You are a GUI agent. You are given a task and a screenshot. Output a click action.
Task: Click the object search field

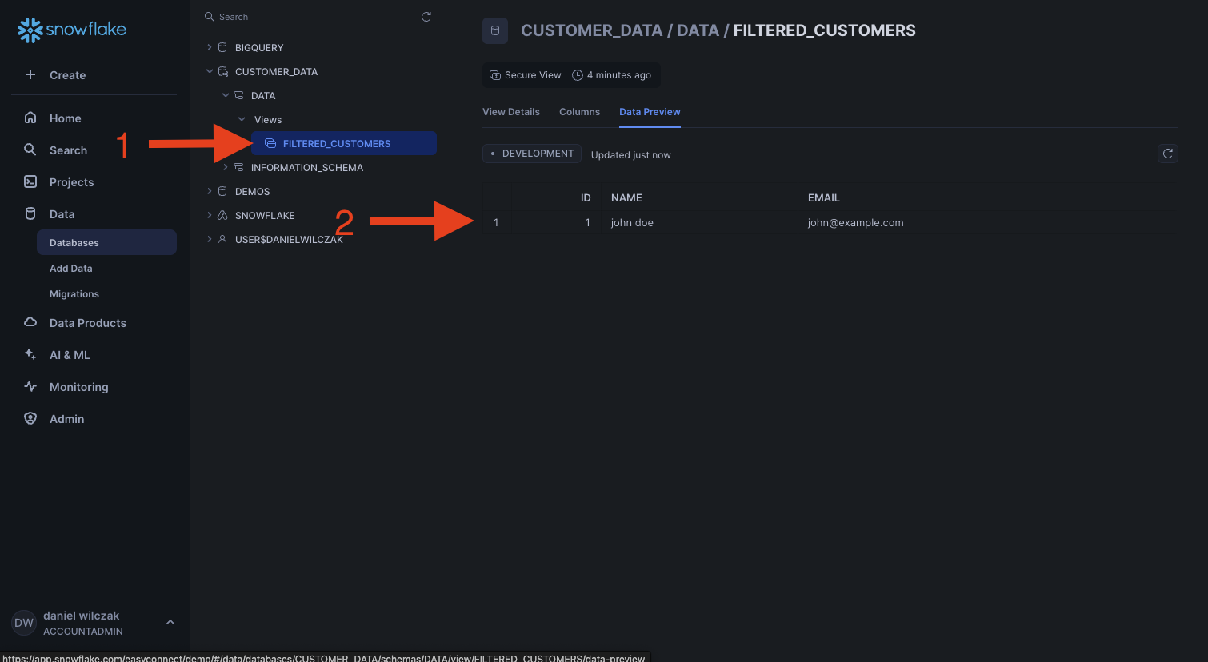312,17
